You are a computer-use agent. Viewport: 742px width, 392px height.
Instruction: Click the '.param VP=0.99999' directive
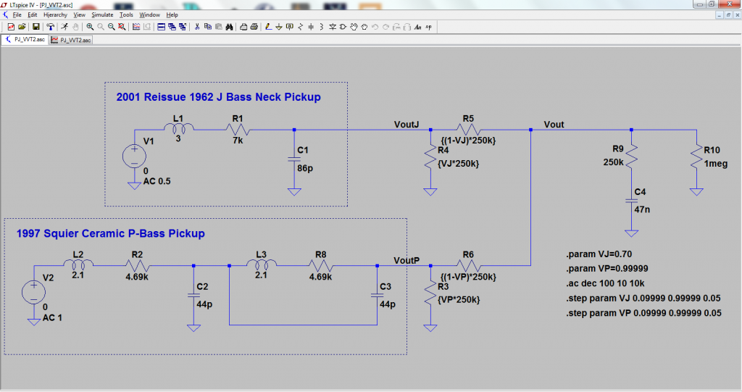(x=606, y=268)
